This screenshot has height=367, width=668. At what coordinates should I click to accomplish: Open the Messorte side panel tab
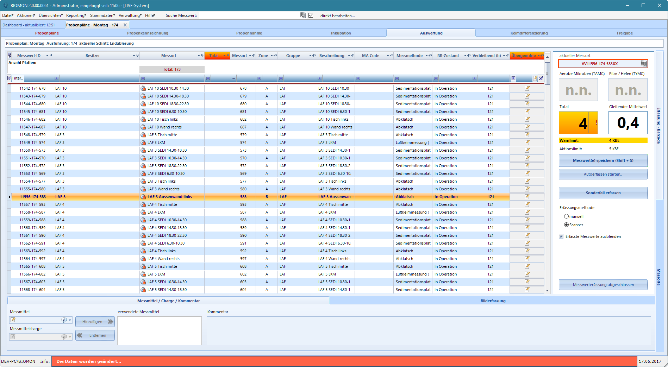(658, 277)
